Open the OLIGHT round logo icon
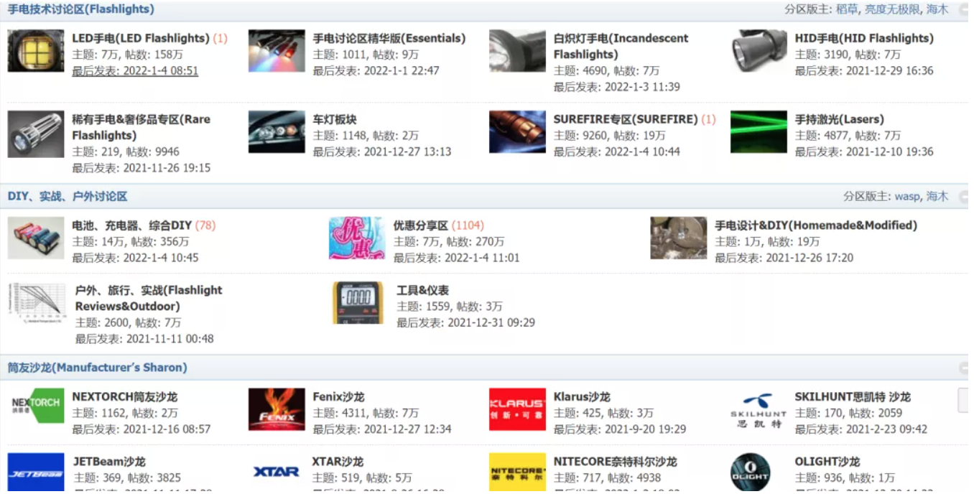 pyautogui.click(x=751, y=473)
